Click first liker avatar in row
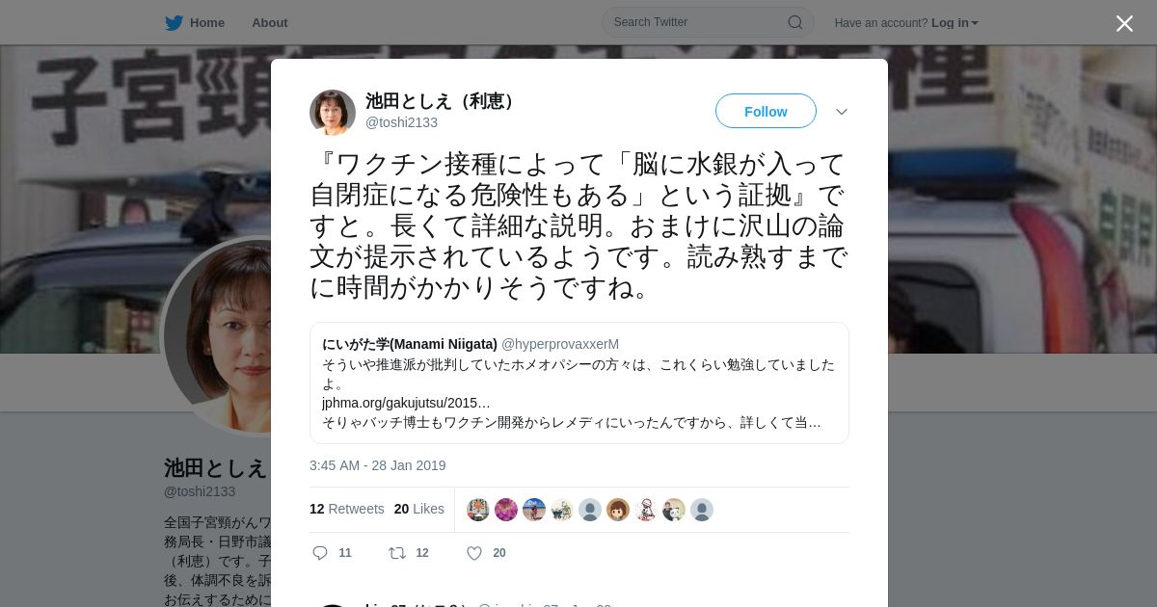 point(478,510)
